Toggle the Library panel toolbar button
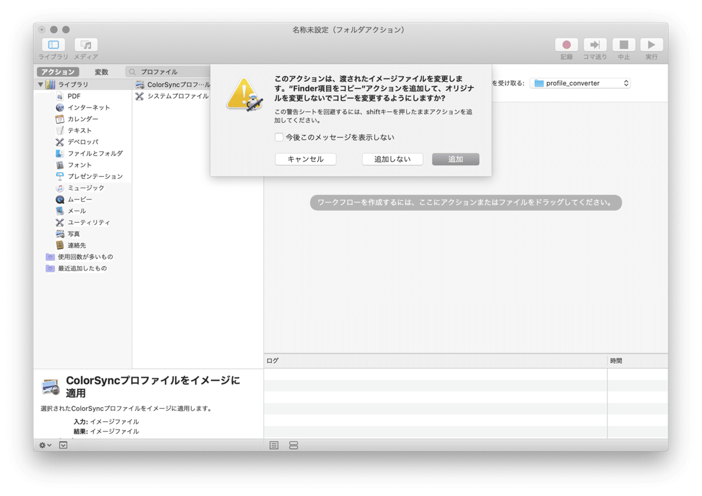The image size is (702, 496). point(53,44)
